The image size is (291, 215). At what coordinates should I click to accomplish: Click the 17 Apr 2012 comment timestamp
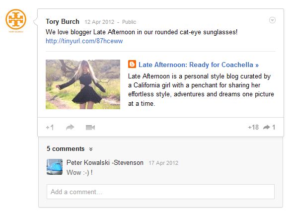coord(163,163)
